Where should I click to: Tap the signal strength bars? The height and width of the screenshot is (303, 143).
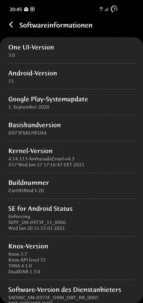coord(106,9)
